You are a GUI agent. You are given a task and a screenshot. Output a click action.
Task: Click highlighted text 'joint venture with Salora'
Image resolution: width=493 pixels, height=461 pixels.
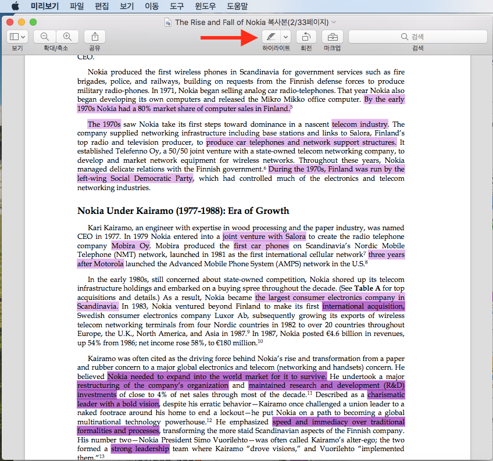click(x=264, y=237)
